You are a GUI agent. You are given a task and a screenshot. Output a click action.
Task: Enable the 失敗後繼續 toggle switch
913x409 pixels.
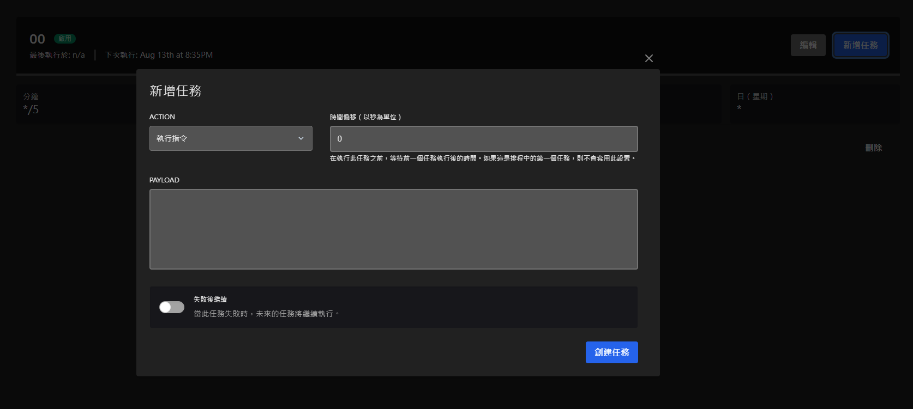tap(172, 307)
